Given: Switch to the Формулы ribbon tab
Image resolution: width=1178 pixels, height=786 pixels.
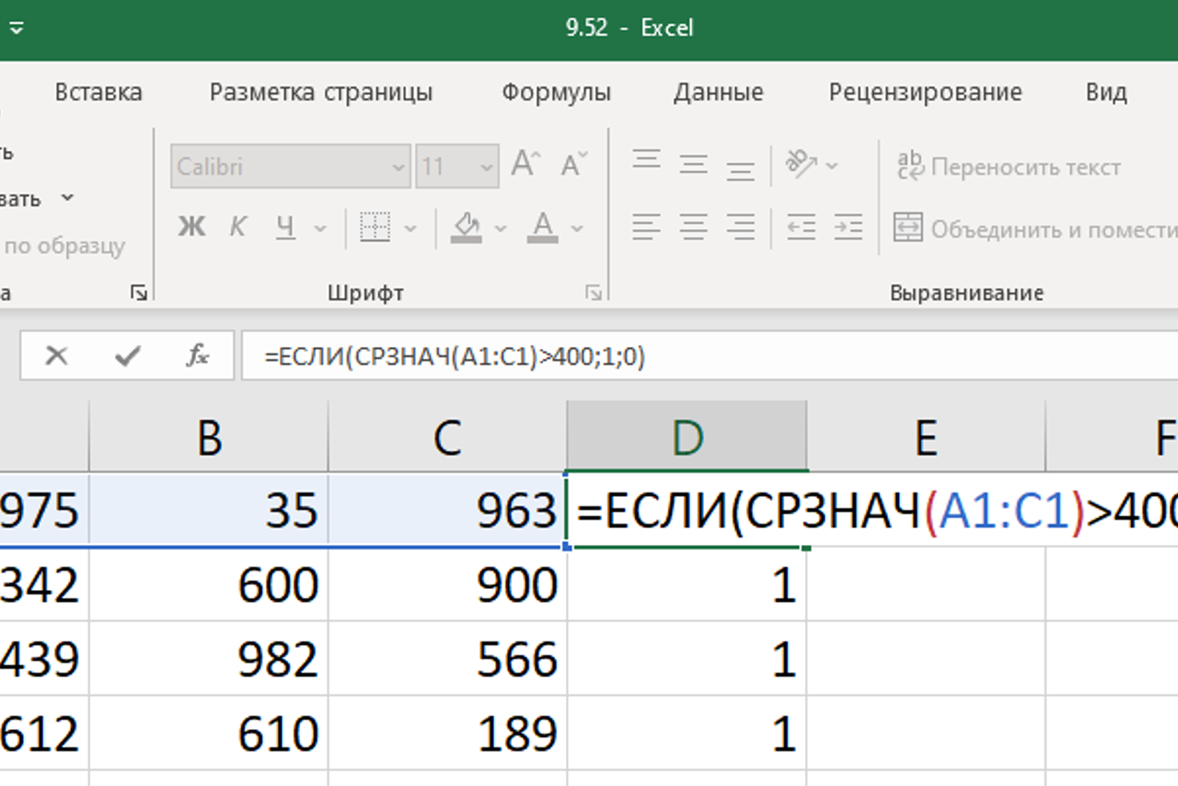Looking at the screenshot, I should click(x=556, y=92).
